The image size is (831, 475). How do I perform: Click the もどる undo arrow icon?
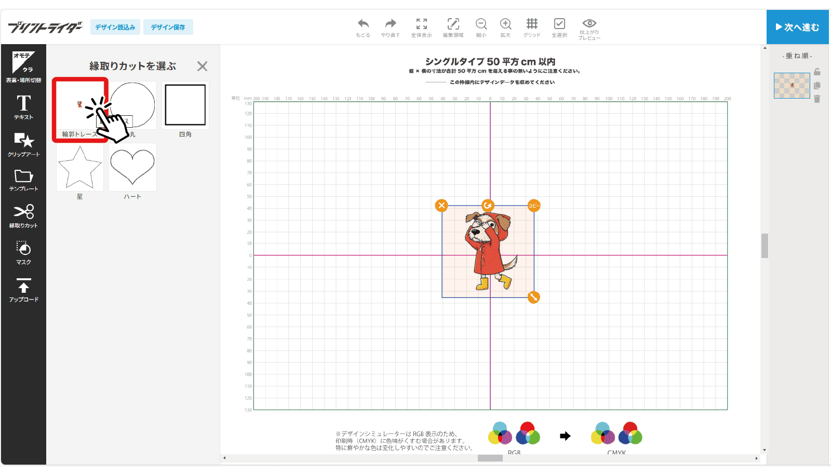363,24
